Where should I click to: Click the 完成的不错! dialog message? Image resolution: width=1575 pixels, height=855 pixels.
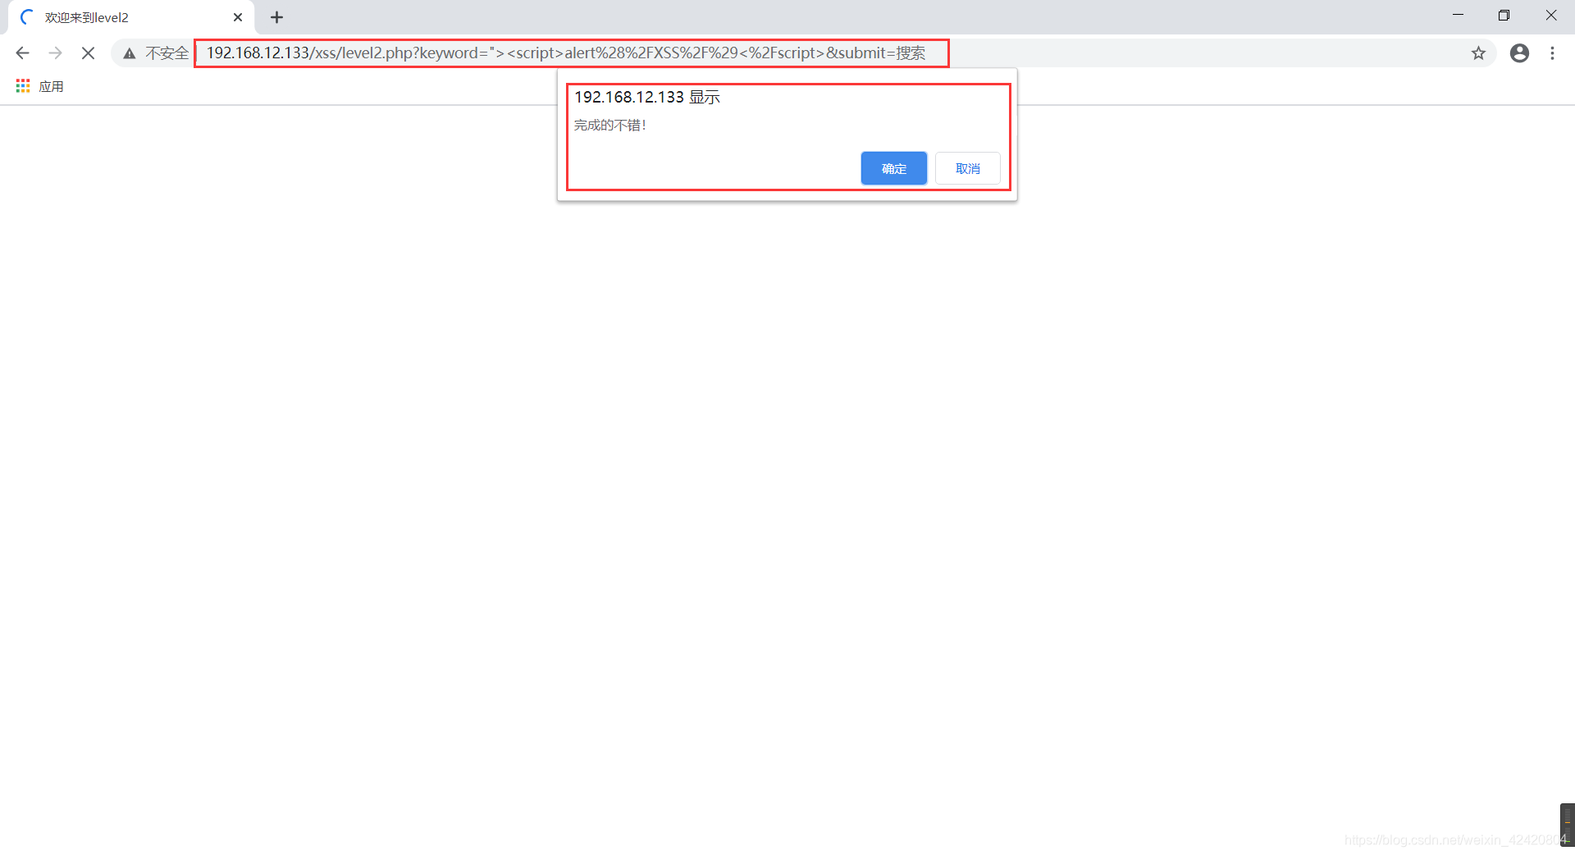[x=610, y=125]
